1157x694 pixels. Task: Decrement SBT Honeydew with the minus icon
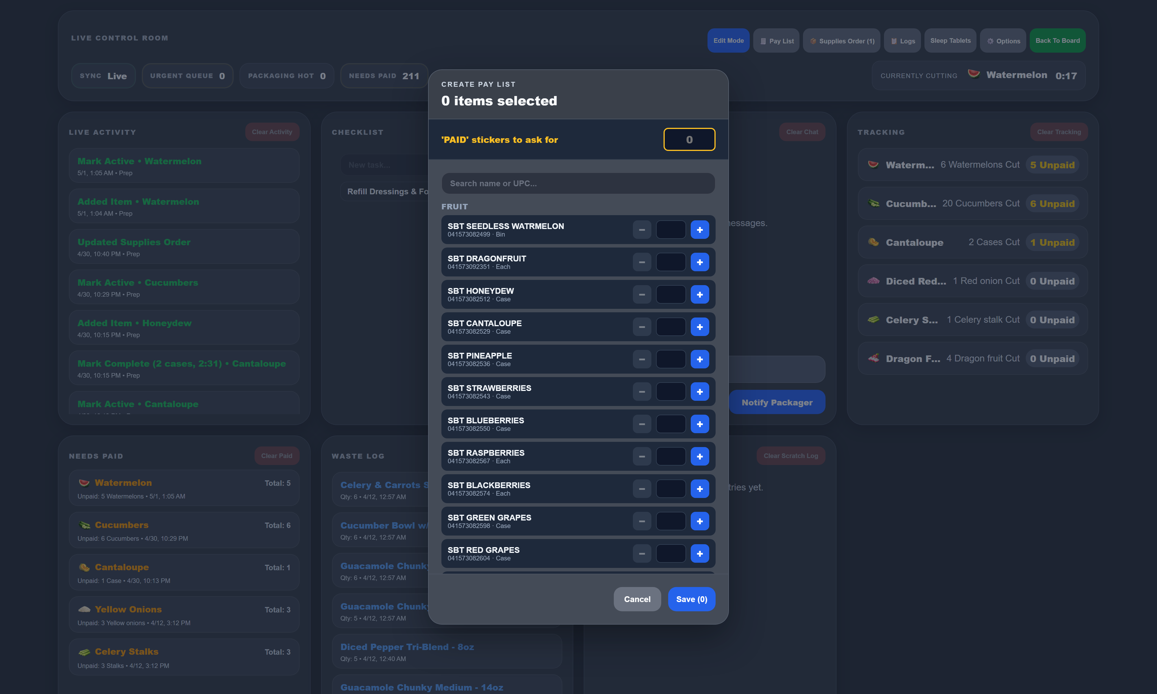click(x=642, y=295)
